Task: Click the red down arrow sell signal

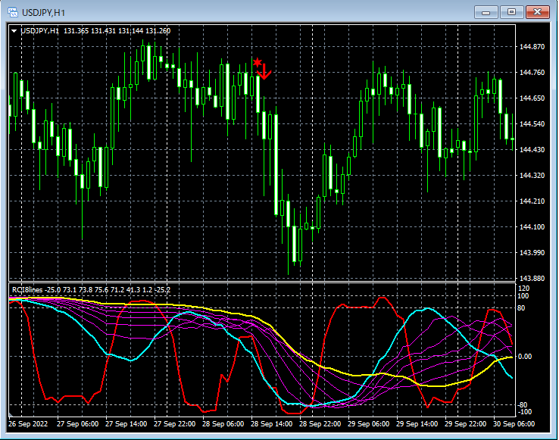Action: click(x=264, y=72)
